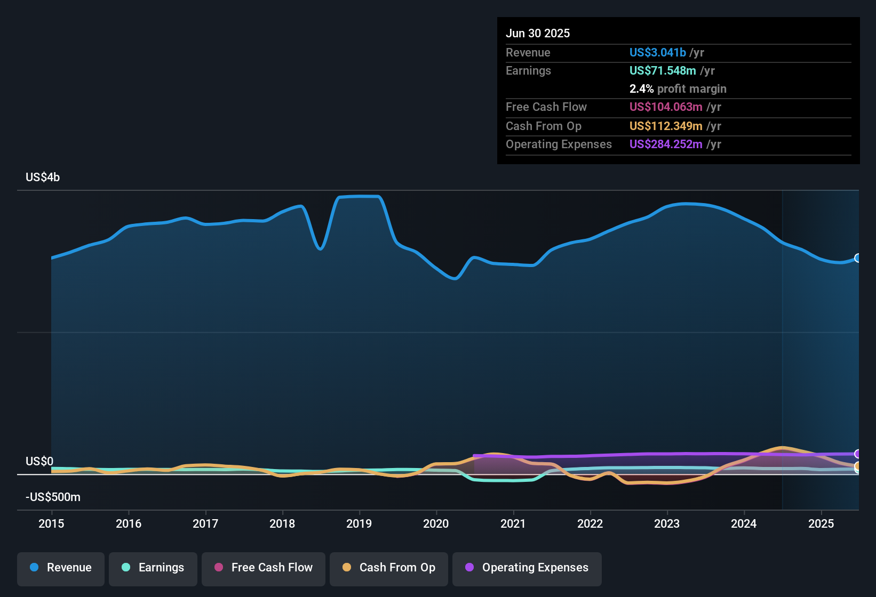Toggle the Free Cash Flow legend button
876x597 pixels.
[264, 569]
